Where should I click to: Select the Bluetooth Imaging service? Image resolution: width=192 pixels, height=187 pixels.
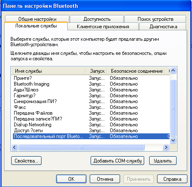32,84
